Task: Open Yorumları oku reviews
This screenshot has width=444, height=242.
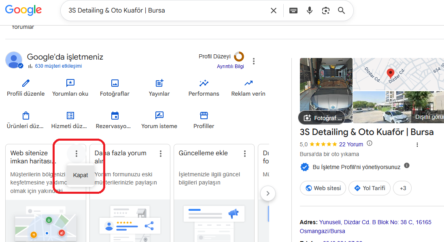Action: click(x=70, y=88)
